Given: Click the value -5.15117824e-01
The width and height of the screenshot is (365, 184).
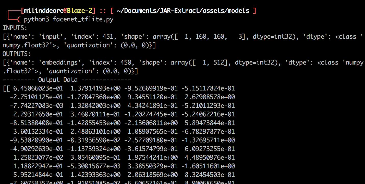Looking at the screenshot, I should click(208, 88).
